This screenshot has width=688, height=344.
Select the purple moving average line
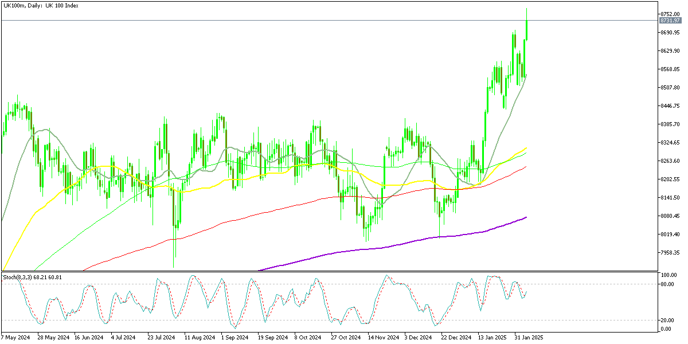click(401, 247)
